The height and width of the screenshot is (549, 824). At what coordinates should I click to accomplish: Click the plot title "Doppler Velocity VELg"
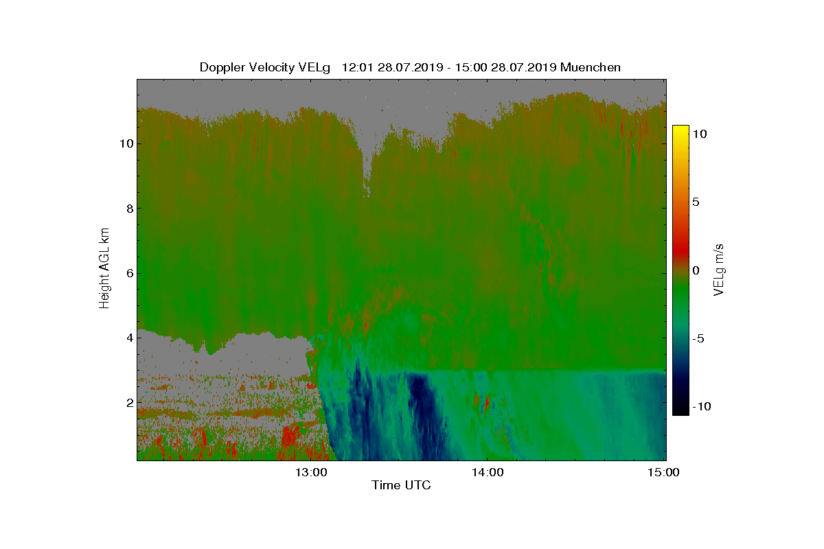(x=265, y=67)
